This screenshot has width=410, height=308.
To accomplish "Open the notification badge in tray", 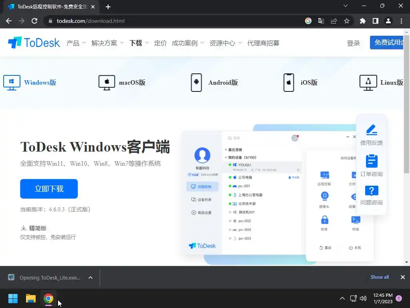I will [399, 298].
